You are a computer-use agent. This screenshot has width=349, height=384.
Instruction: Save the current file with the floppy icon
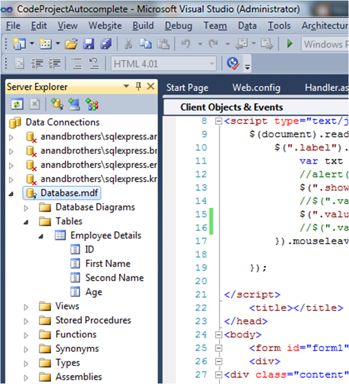pos(88,44)
